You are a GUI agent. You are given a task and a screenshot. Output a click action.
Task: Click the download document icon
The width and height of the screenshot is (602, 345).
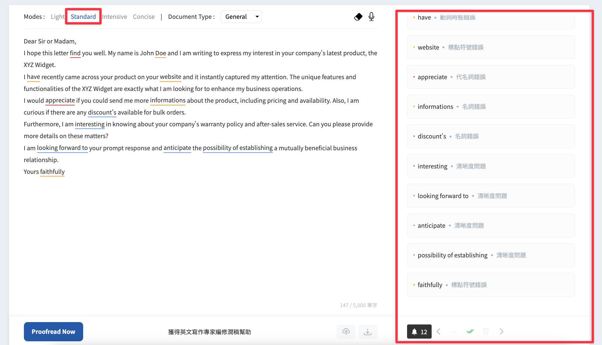(368, 332)
